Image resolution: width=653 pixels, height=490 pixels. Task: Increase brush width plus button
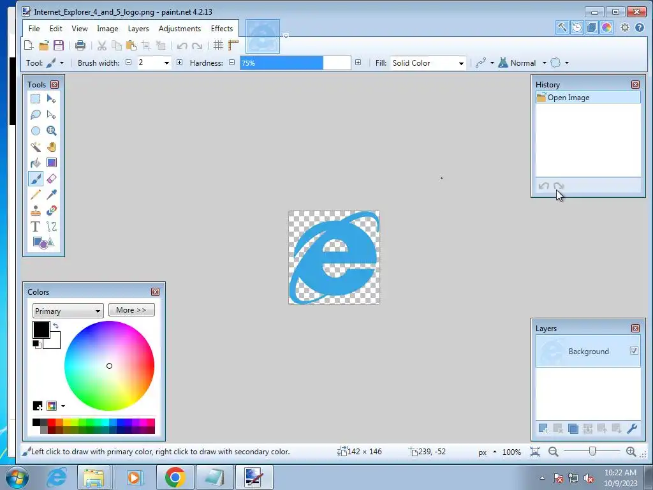(179, 63)
